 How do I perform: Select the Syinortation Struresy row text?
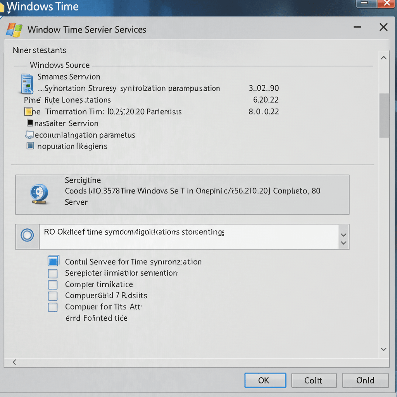coord(129,88)
